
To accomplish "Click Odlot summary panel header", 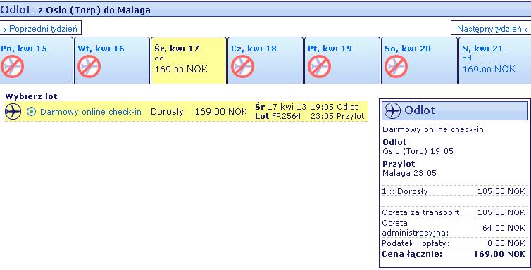I will 455,110.
